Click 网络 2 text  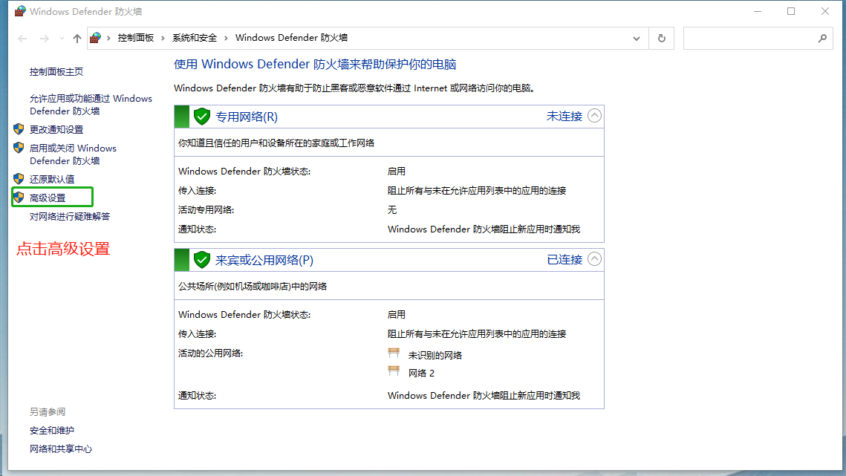(x=421, y=373)
